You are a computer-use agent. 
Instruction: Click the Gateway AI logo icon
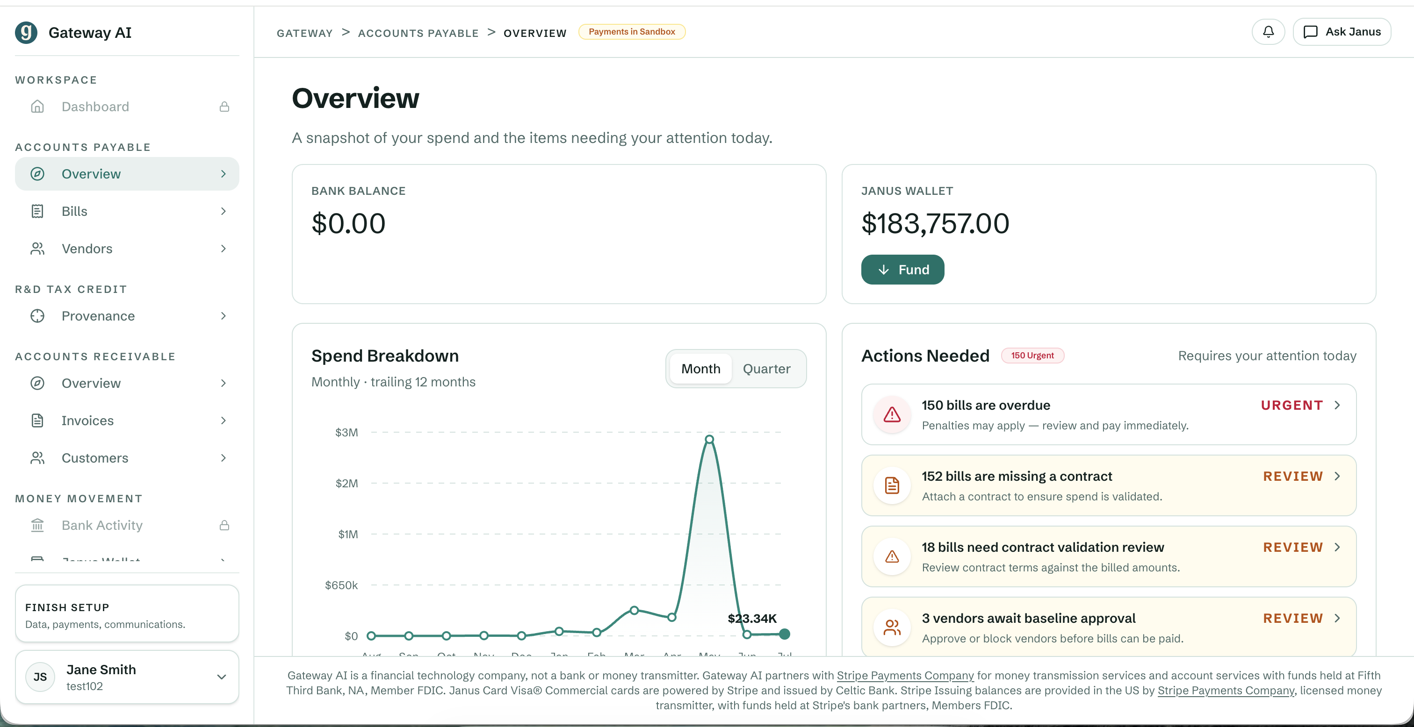tap(26, 32)
